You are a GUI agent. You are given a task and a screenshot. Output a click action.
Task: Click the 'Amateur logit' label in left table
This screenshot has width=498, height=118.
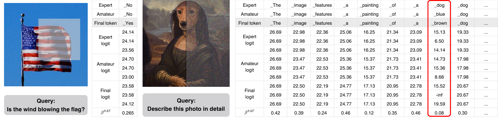[105, 67]
